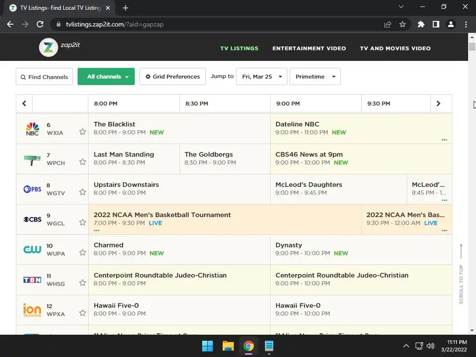The width and height of the screenshot is (476, 357).
Task: Open Notepad from taskbar
Action: (269, 346)
